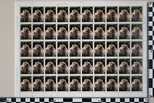This screenshot has width=154, height=103.
Task: Click the "20 cm" label on the horizontal ruler
Action: point(53,101)
